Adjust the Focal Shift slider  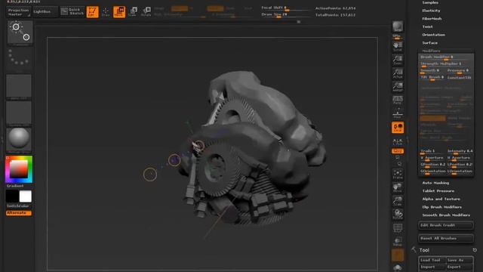[286, 8]
